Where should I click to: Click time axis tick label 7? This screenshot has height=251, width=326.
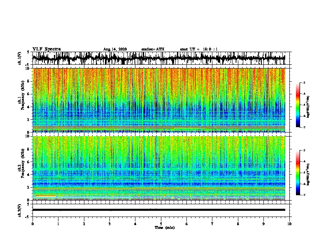pyautogui.click(x=212, y=224)
